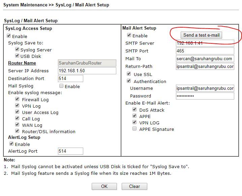
Task: Focus the SMTP Port field
Action: [x=205, y=51]
